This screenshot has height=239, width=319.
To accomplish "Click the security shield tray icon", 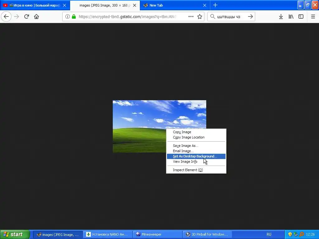I will (290, 234).
